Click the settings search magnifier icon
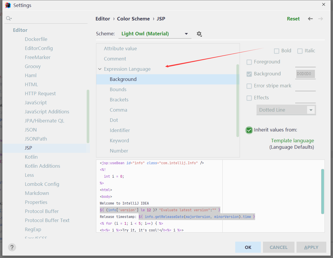The height and width of the screenshot is (258, 333). [x=9, y=18]
